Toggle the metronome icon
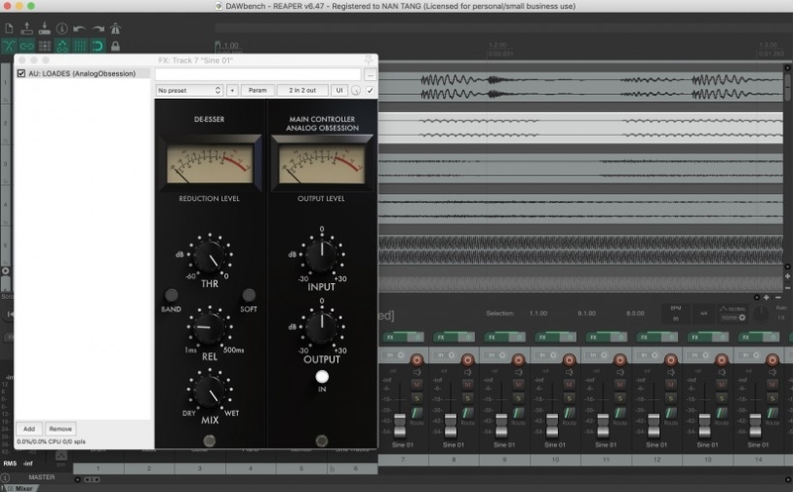Image resolution: width=793 pixels, height=492 pixels. pos(115,29)
